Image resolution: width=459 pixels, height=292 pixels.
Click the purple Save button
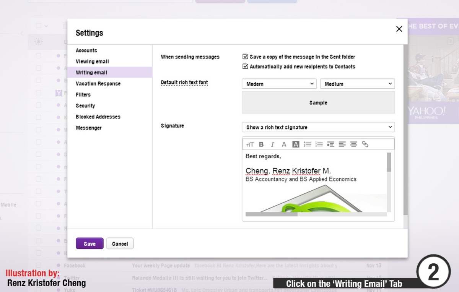coord(90,244)
